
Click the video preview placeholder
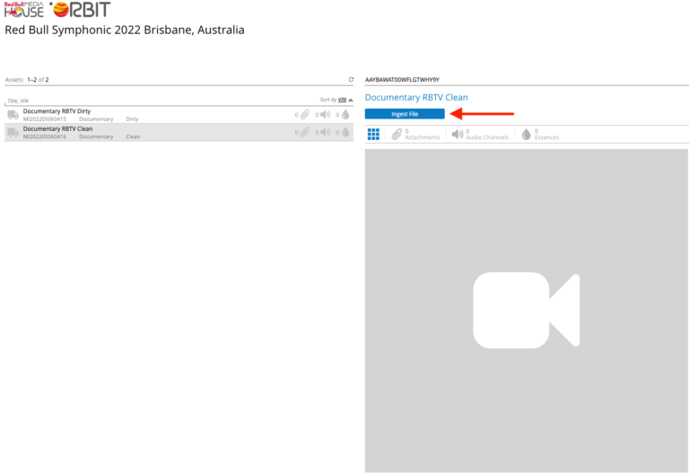tap(526, 311)
